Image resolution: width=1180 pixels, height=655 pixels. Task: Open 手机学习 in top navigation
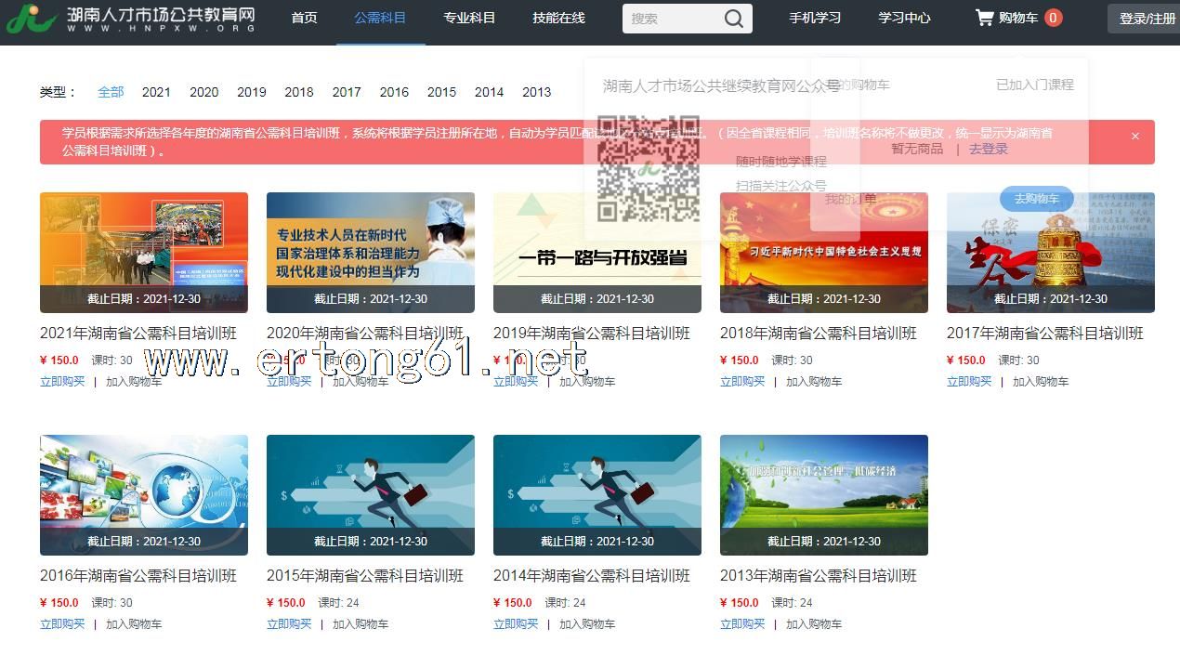(x=815, y=18)
